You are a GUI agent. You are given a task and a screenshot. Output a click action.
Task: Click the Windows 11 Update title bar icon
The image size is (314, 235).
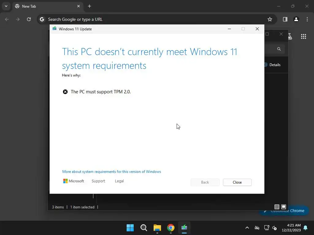click(55, 29)
